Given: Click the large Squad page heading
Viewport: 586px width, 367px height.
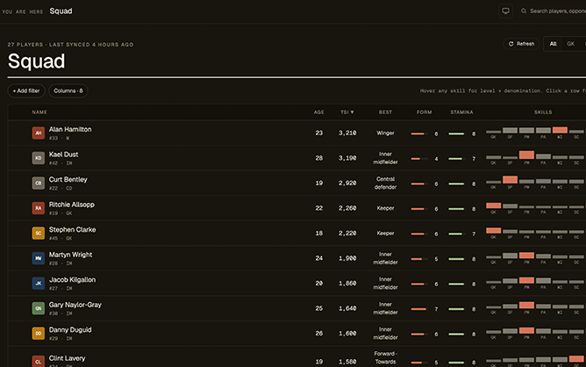Looking at the screenshot, I should 36,61.
